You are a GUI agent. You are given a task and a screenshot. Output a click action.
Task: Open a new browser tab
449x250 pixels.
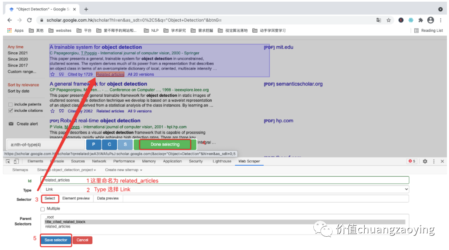coord(86,9)
